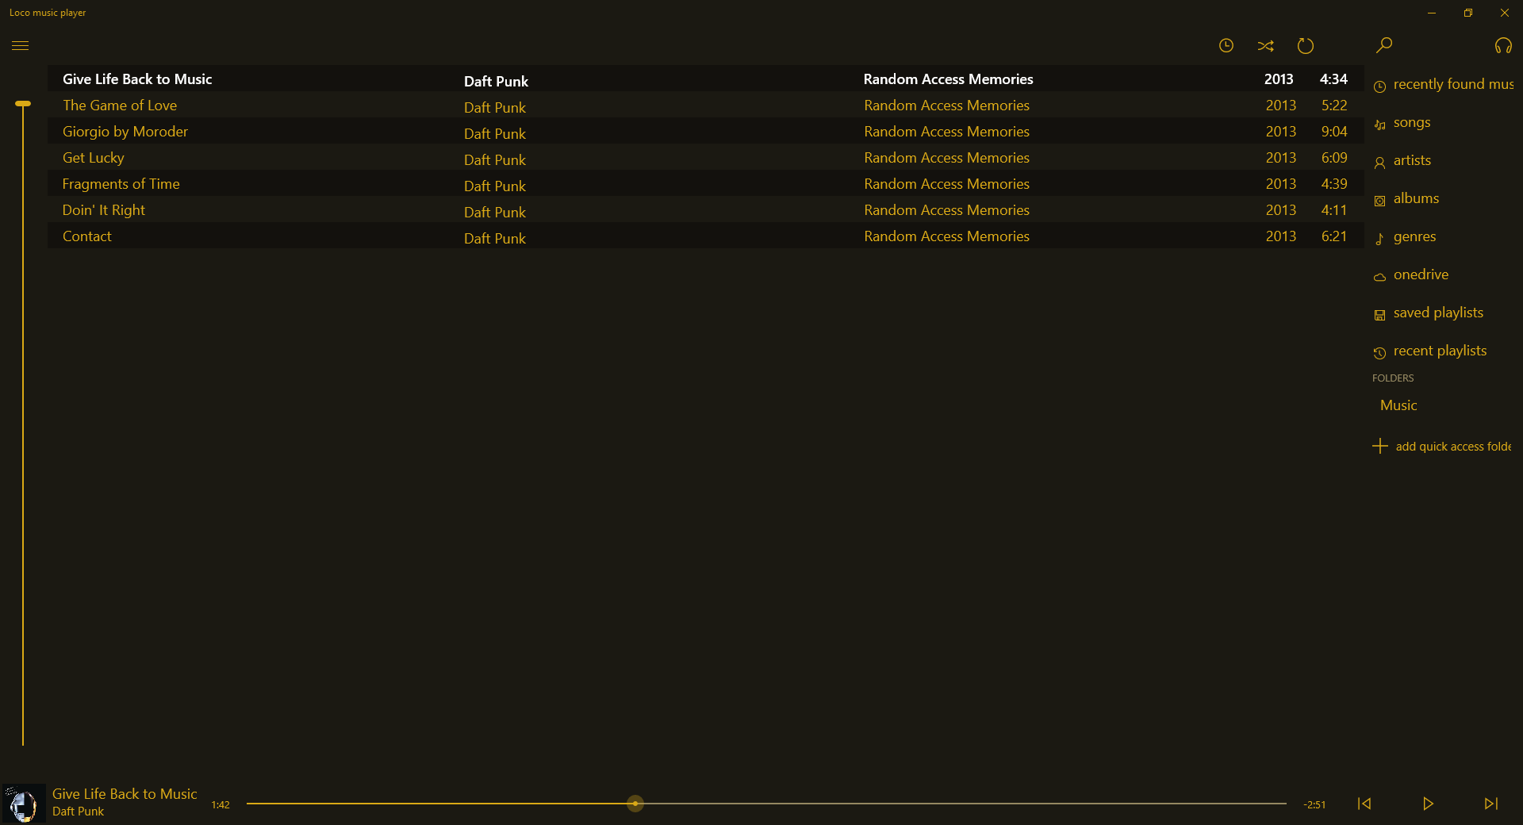Toggle play/pause on the current track
The height and width of the screenshot is (825, 1523).
1428,804
